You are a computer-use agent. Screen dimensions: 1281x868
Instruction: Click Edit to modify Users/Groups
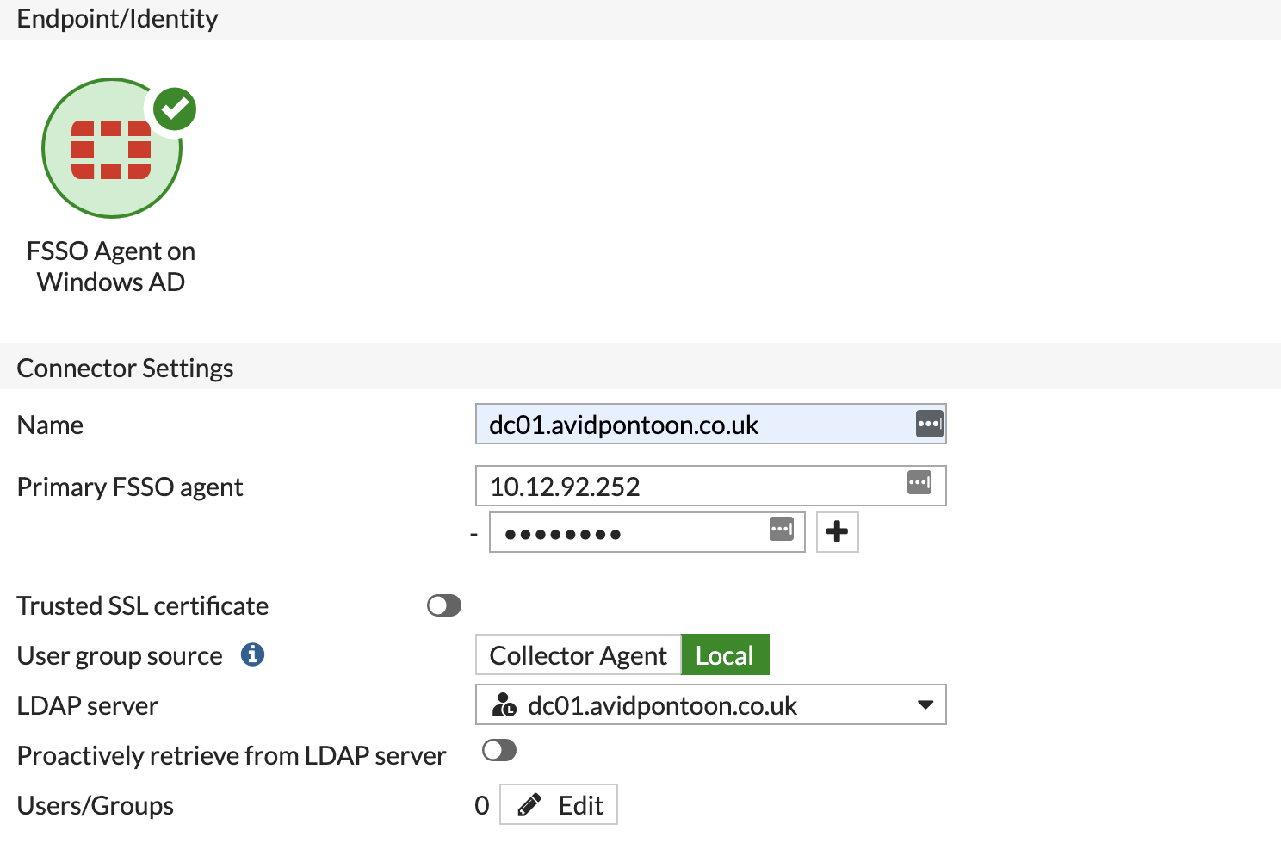tap(558, 803)
